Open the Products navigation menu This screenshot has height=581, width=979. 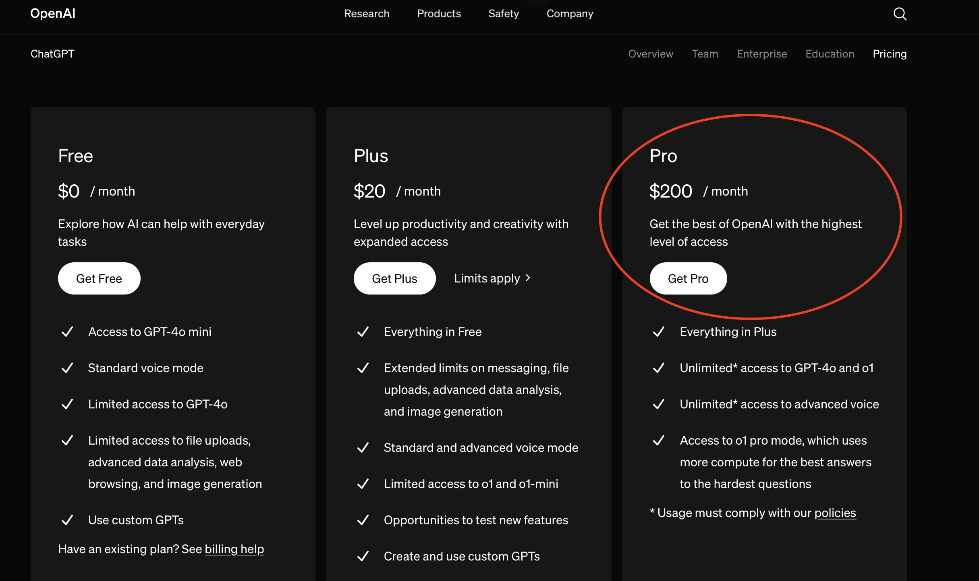(x=439, y=14)
